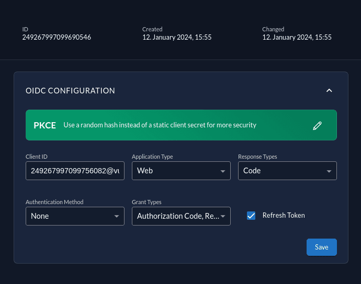Click the Changed date value
The width and height of the screenshot is (361, 284).
coord(297,38)
